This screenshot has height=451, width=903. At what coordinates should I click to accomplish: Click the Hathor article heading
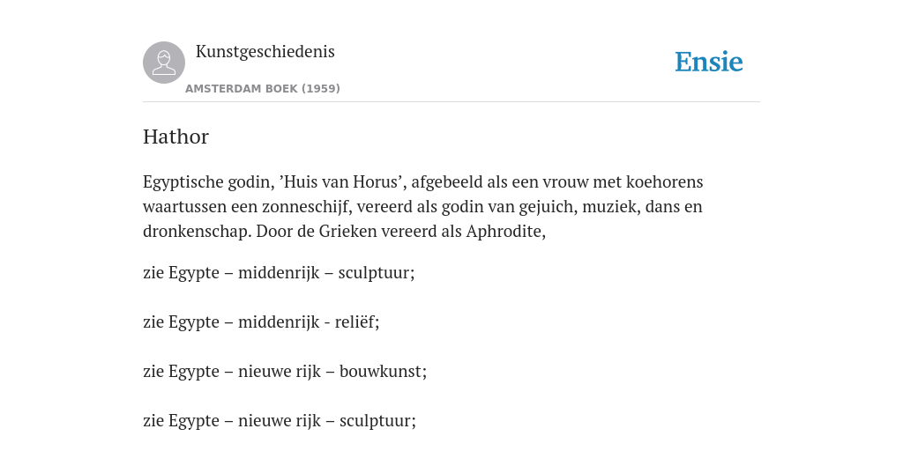coord(175,137)
